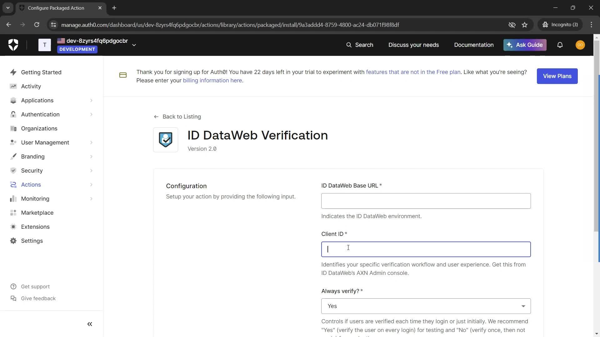Open Settings in sidebar
The image size is (600, 337).
click(x=32, y=241)
